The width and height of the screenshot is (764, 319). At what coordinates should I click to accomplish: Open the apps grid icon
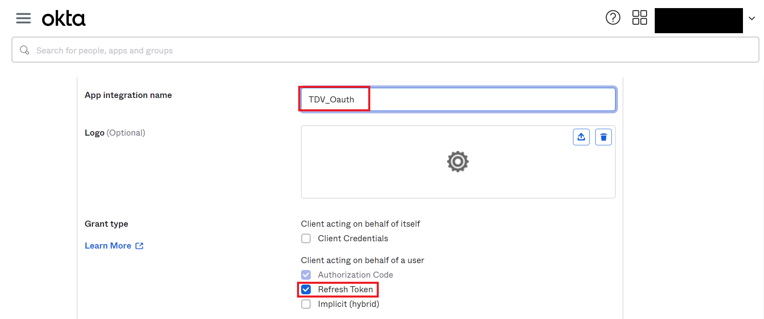pyautogui.click(x=639, y=17)
